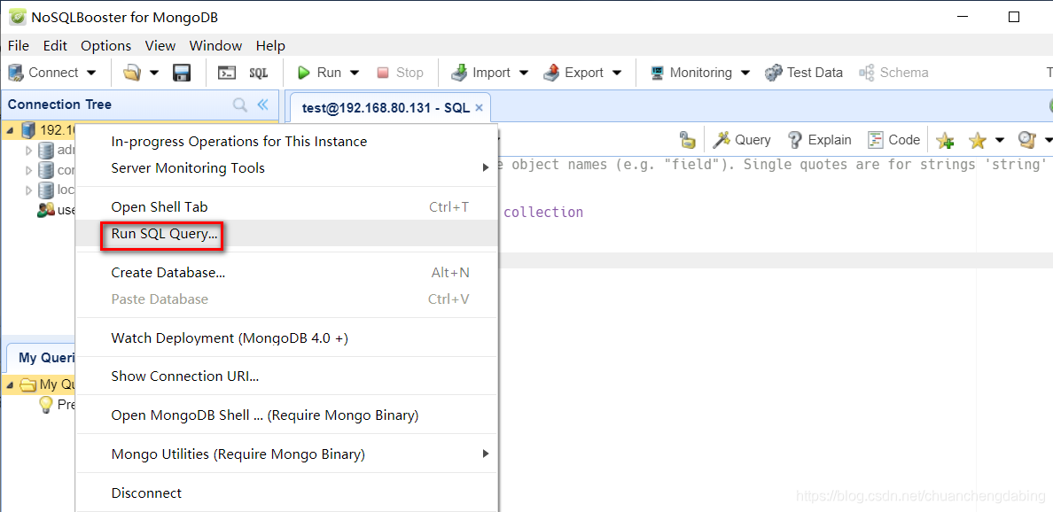Click the open file folder icon

131,73
